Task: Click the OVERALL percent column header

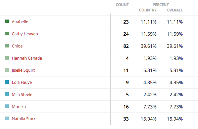Action: 175,10
